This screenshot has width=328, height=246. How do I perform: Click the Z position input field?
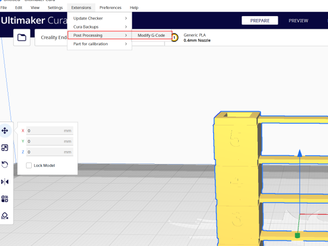pos(50,152)
